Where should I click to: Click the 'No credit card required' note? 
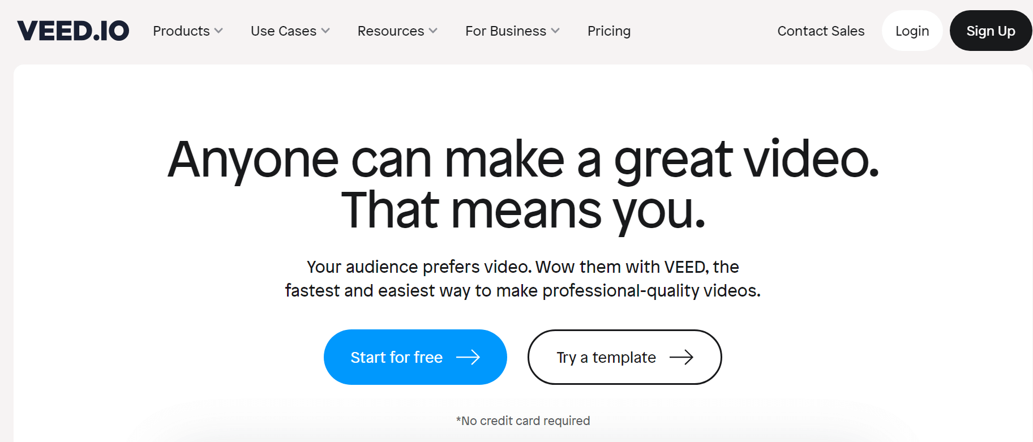[523, 420]
